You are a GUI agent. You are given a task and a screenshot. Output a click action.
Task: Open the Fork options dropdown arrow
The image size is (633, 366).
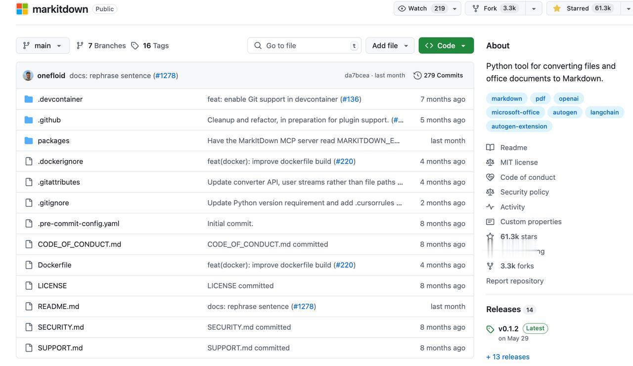click(x=534, y=8)
